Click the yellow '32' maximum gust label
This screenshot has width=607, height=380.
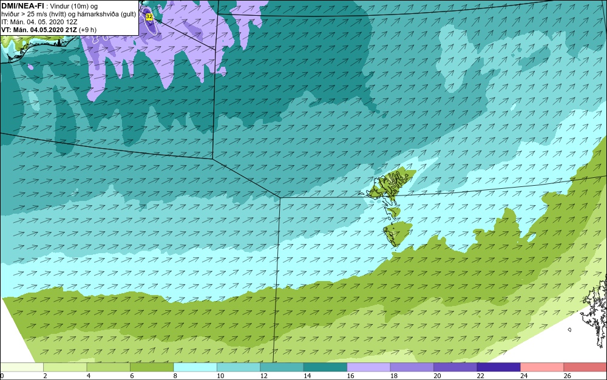click(x=149, y=16)
